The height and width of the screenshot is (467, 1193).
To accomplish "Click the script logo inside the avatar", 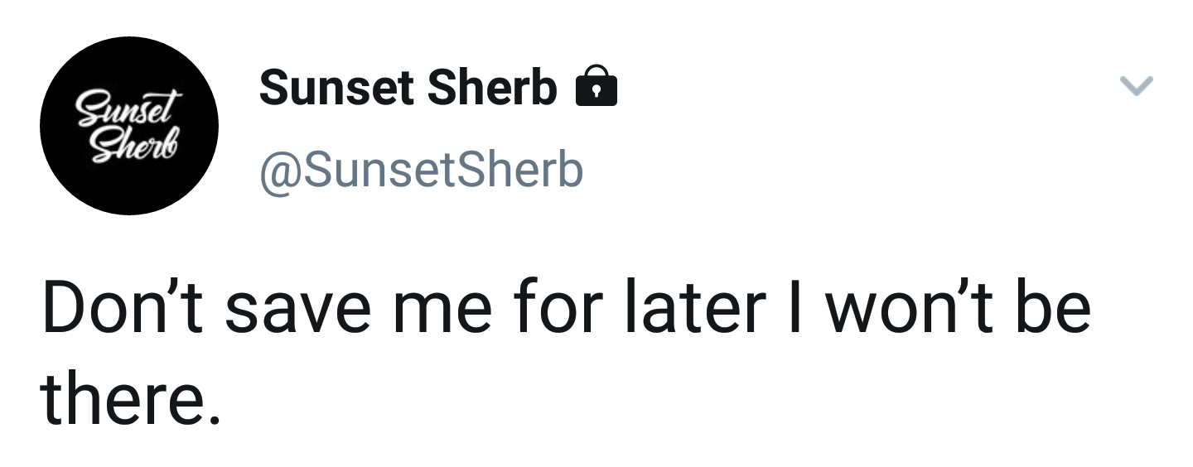I will 128,126.
